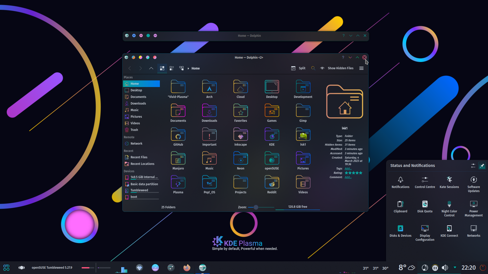Open Clipboard tray entry
Image resolution: width=488 pixels, height=274 pixels.
pos(400,207)
